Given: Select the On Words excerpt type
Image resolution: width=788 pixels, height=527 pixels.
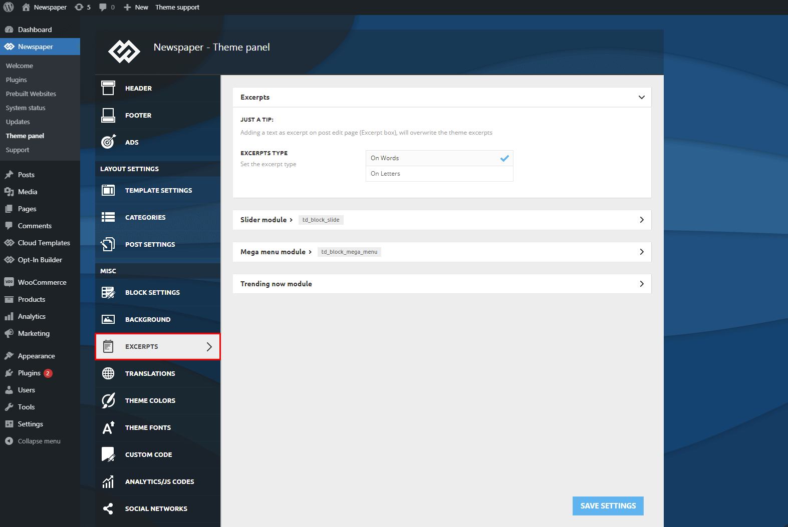Looking at the screenshot, I should click(439, 158).
